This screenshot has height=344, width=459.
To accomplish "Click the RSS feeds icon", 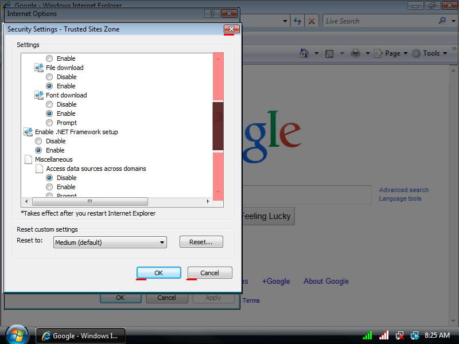I will point(330,53).
